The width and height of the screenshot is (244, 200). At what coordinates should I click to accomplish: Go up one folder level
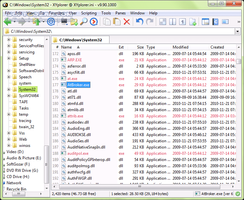point(37,22)
